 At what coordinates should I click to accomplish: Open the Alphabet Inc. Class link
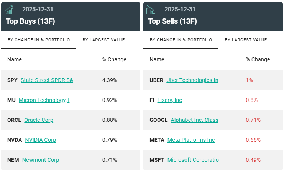pos(194,120)
